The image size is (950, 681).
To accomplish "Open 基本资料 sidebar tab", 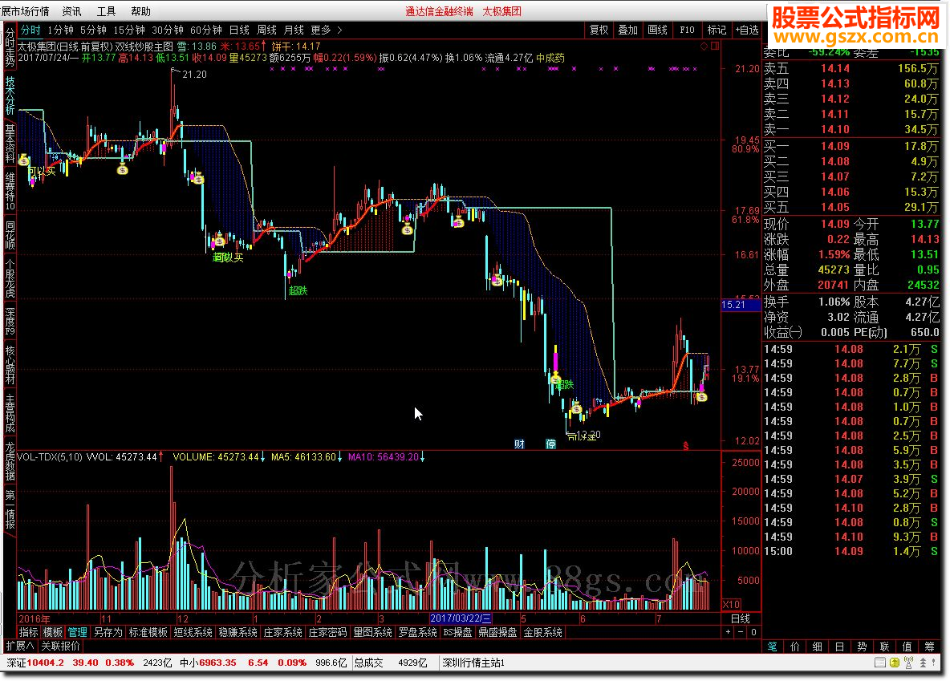I will click(10, 143).
